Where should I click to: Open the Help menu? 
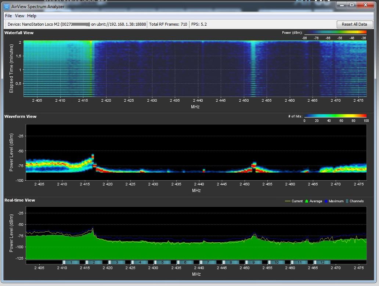[x=32, y=16]
